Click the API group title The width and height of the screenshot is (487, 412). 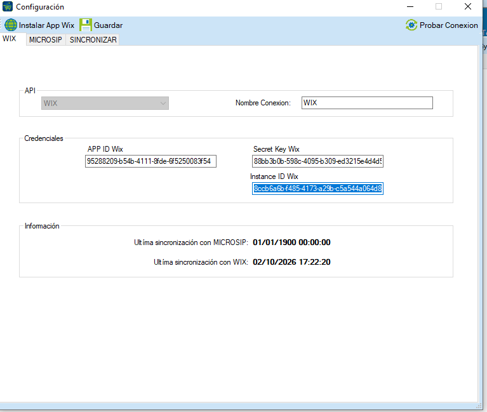pyautogui.click(x=30, y=91)
